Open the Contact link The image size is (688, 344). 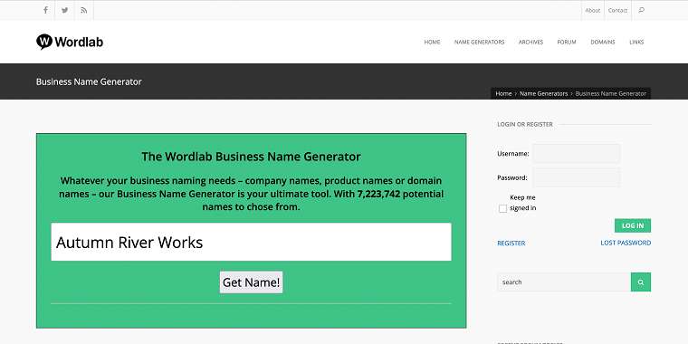pos(617,11)
